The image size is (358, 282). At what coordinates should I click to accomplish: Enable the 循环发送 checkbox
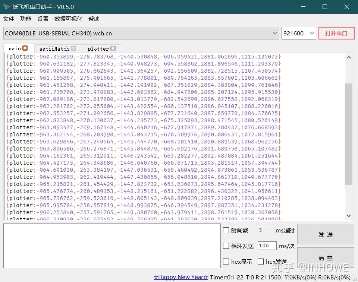coord(226,246)
